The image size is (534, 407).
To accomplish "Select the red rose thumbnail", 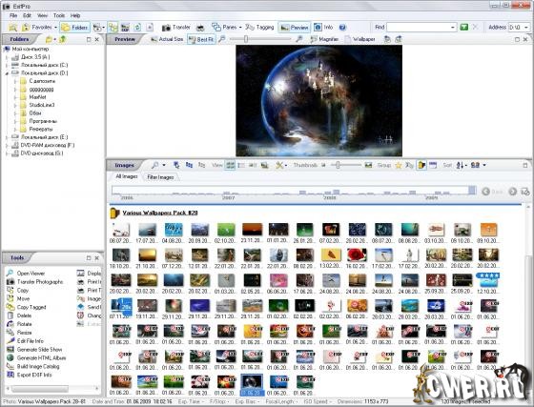I will pos(357,254).
